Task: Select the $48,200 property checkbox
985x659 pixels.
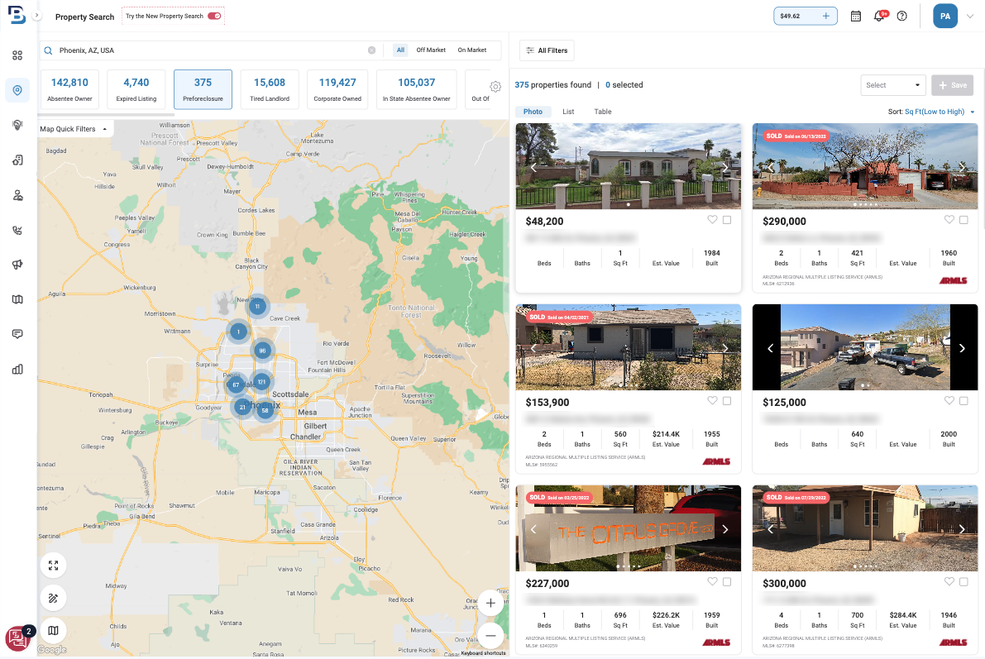Action: point(727,220)
